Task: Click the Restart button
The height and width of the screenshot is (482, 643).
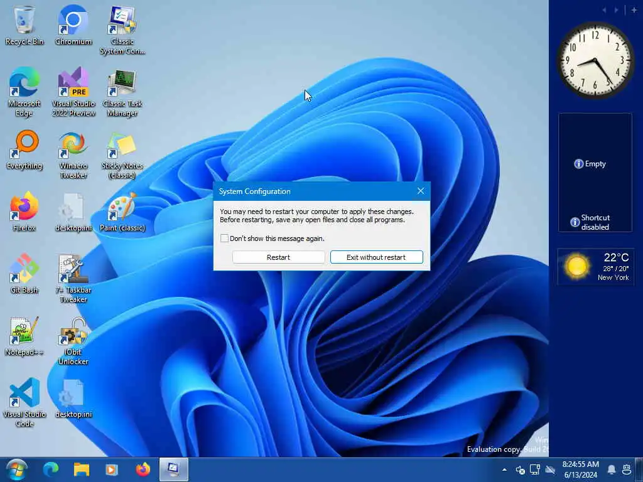Action: (278, 257)
